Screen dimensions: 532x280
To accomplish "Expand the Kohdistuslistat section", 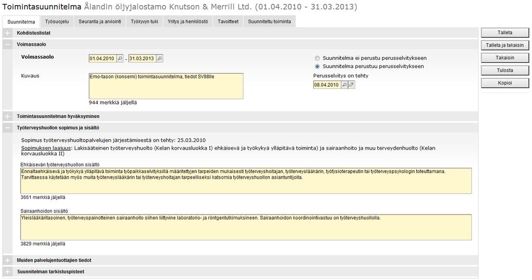I will pos(7,33).
